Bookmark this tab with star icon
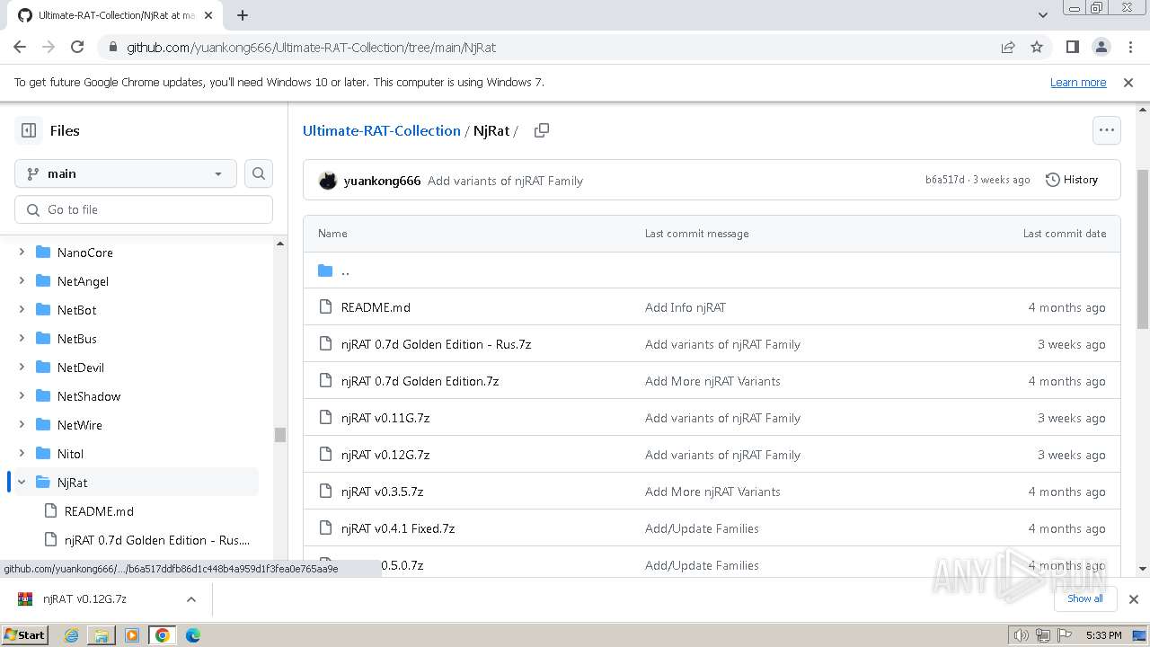Viewport: 1150px width, 647px height. tap(1037, 47)
